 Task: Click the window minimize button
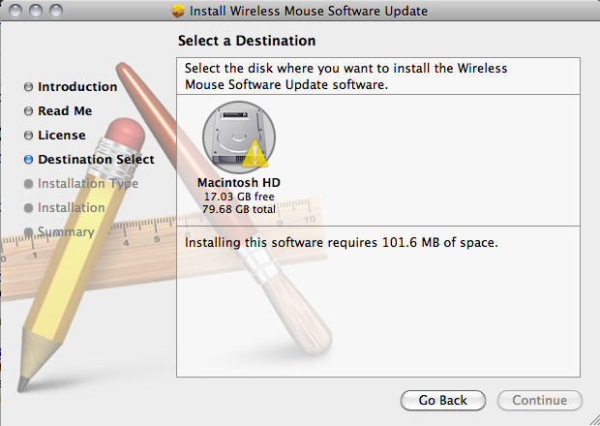36,11
